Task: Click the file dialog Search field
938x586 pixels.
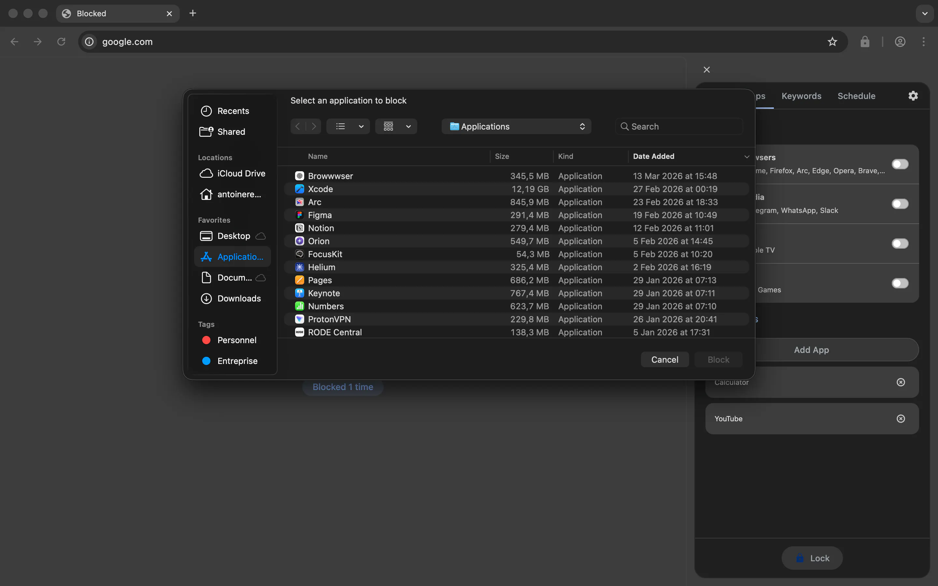Action: tap(679, 126)
